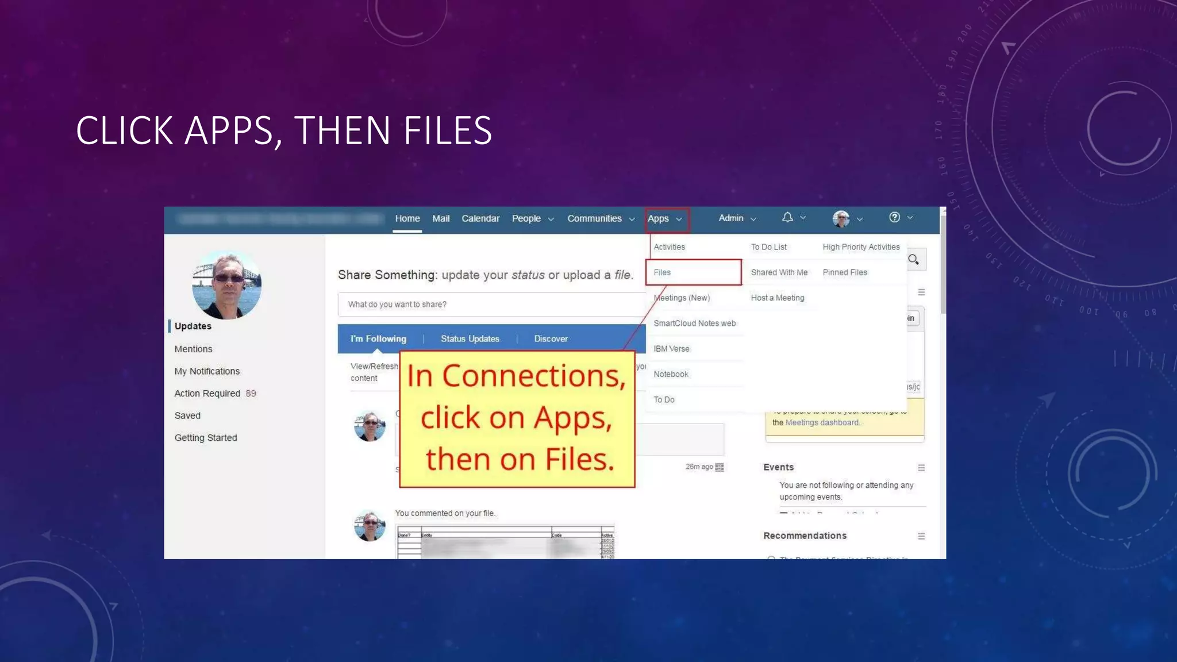This screenshot has height=662, width=1177.
Task: Click the notifications bell icon
Action: 787,217
